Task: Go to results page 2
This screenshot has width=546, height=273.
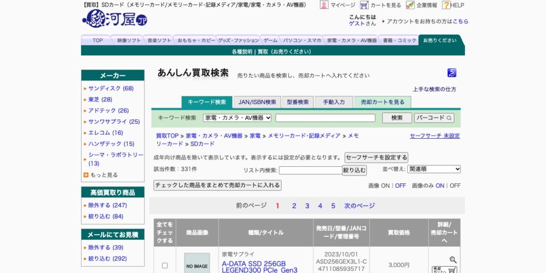Action: (294, 206)
